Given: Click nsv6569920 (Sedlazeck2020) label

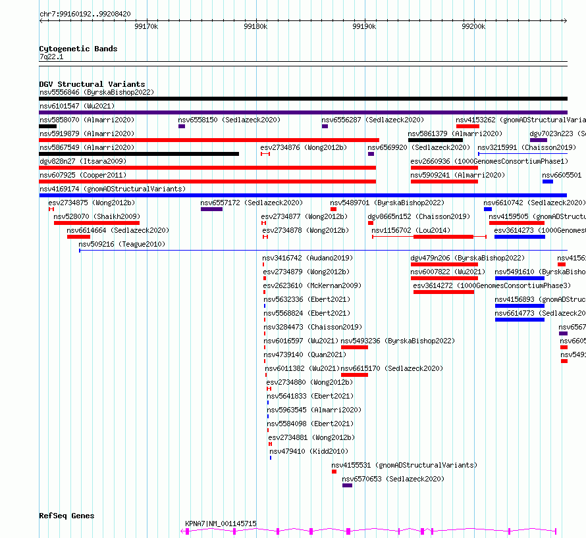Looking at the screenshot, I should click(x=419, y=147).
